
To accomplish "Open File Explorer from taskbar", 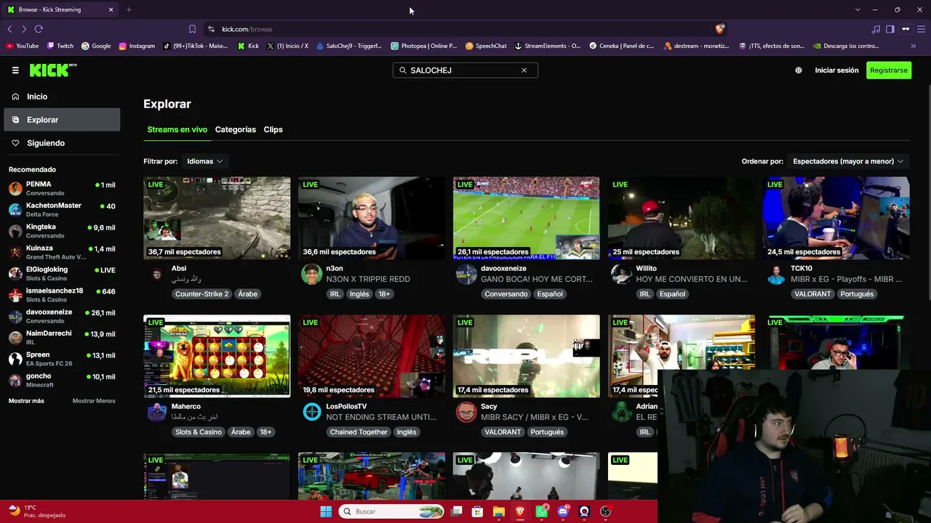I will pos(499,511).
